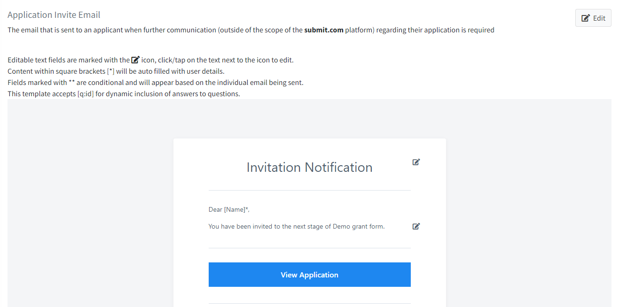Click the email description sentence under the title
The width and height of the screenshot is (619, 307).
(251, 30)
